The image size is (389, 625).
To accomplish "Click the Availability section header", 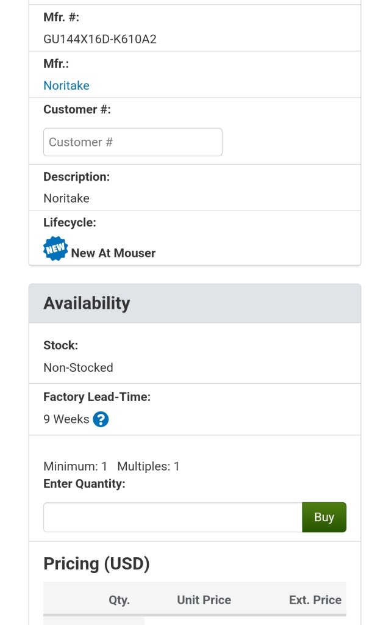I will (x=87, y=303).
